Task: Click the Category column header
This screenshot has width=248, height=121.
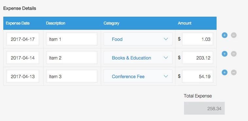Action: pyautogui.click(x=111, y=23)
